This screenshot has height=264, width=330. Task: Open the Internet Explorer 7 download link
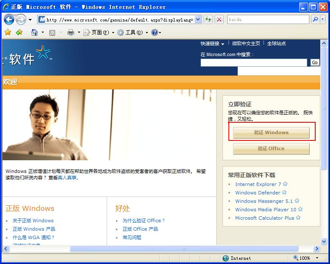pyautogui.click(x=258, y=184)
